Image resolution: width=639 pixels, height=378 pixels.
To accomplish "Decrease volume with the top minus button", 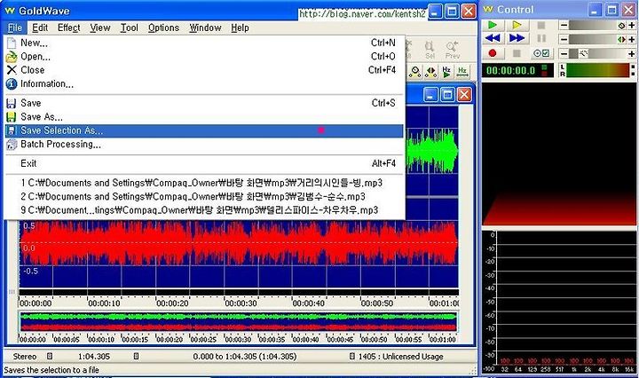I will click(564, 25).
